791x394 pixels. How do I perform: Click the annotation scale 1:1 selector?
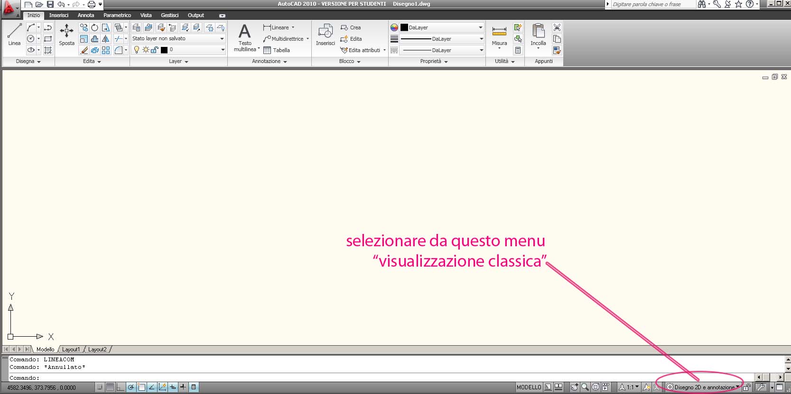click(x=629, y=387)
